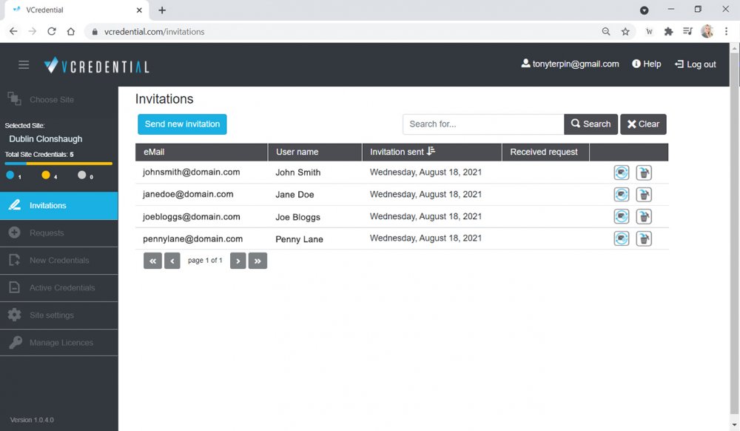Screen dimensions: 740x431
Task: Resend the invitation to Penny Lane
Action: (622, 238)
